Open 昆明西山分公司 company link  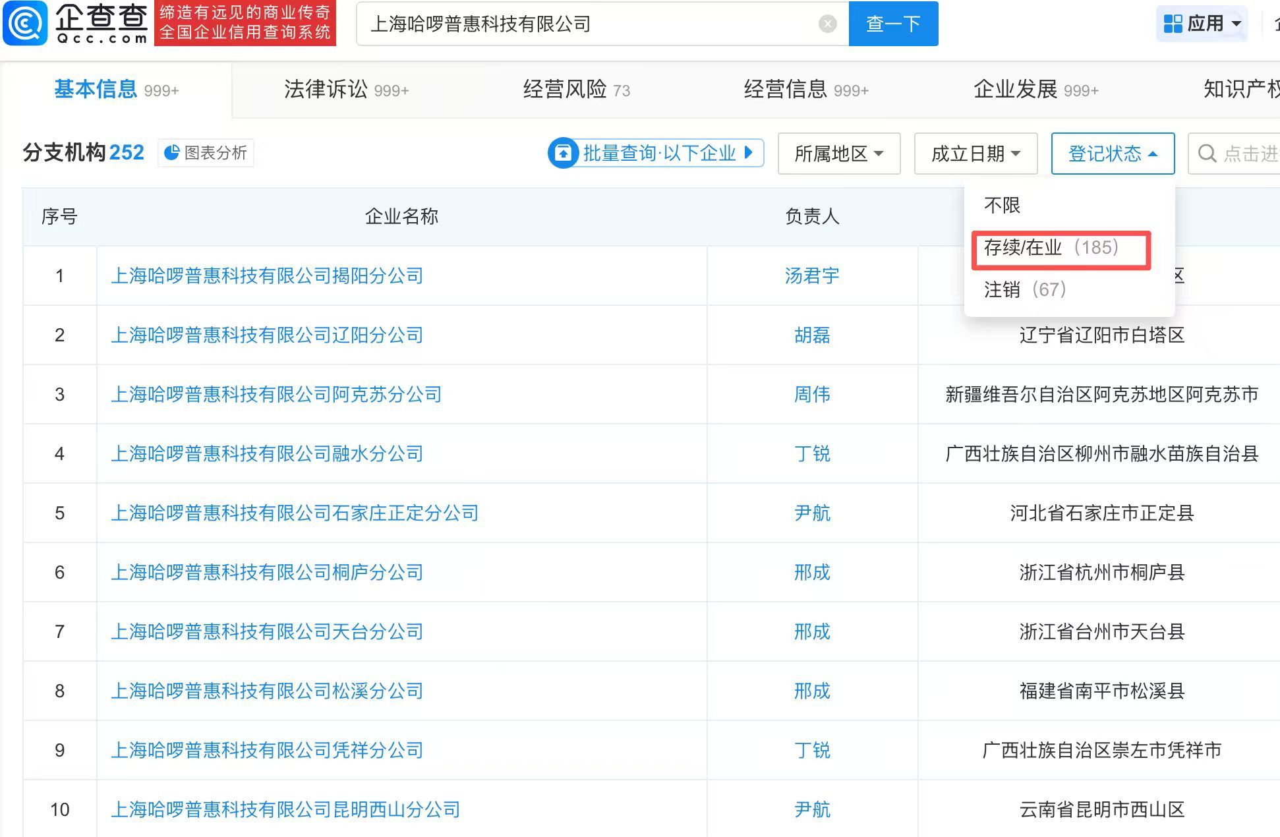point(285,809)
